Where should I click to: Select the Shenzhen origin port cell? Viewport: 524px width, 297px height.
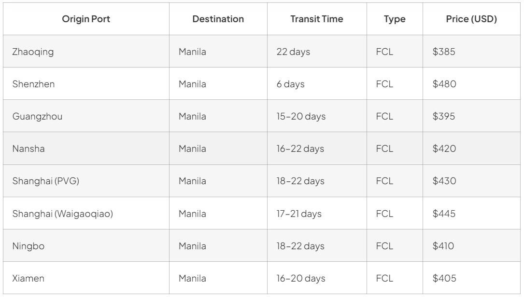(33, 84)
